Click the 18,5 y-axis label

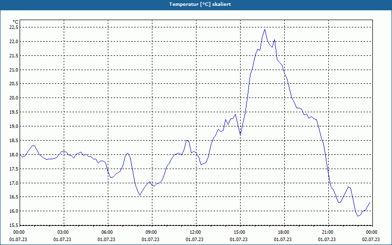click(x=14, y=141)
